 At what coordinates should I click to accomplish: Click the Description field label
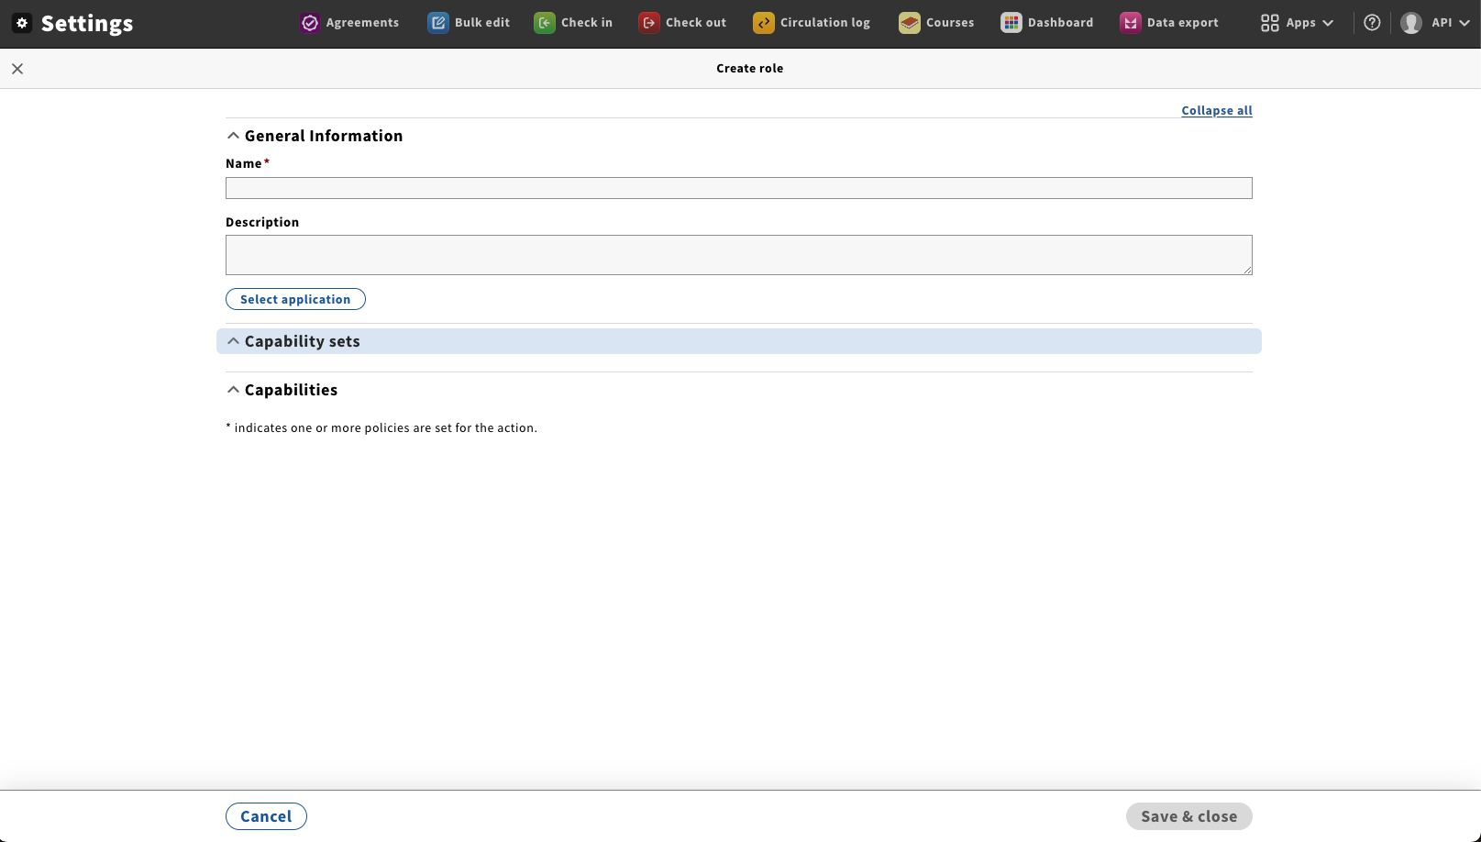[262, 223]
